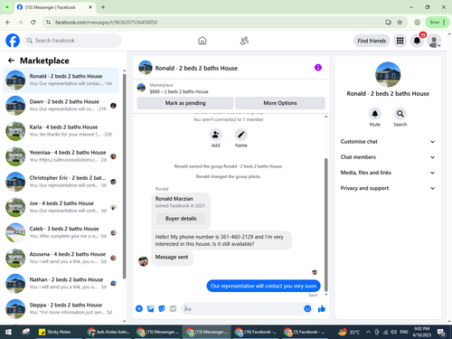Image resolution: width=452 pixels, height=339 pixels.
Task: Open the emoji picker smiley icon
Action: (307, 308)
